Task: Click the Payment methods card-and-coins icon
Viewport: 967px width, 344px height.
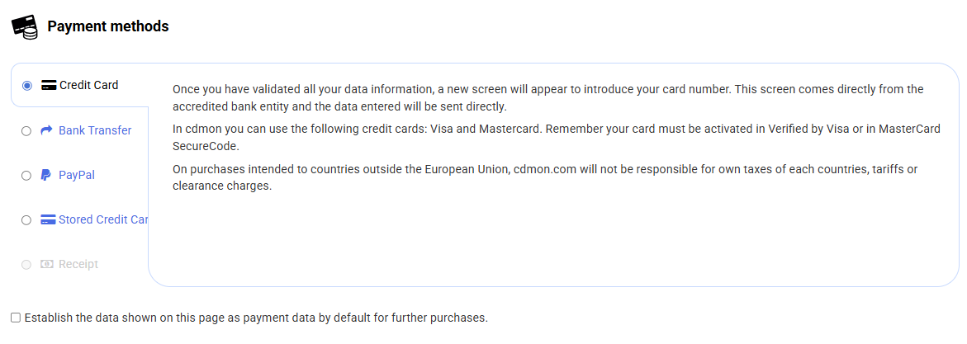Action: [x=25, y=27]
